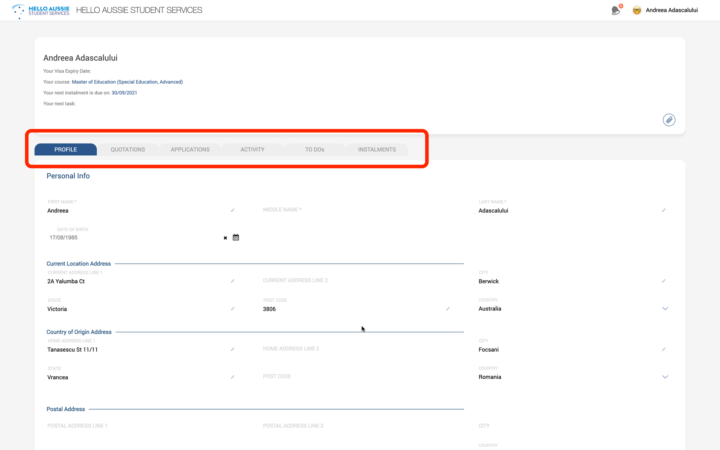Expand the Australia country dropdown

(x=665, y=308)
